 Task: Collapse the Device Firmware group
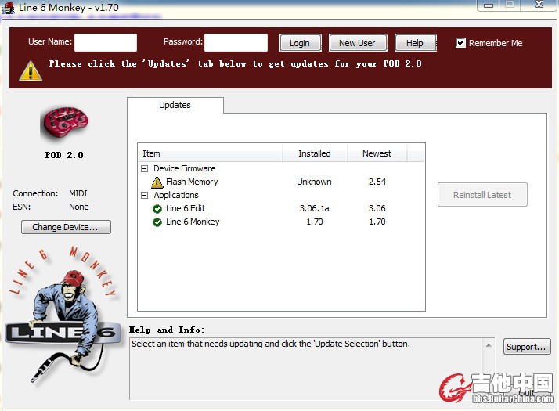click(x=144, y=168)
